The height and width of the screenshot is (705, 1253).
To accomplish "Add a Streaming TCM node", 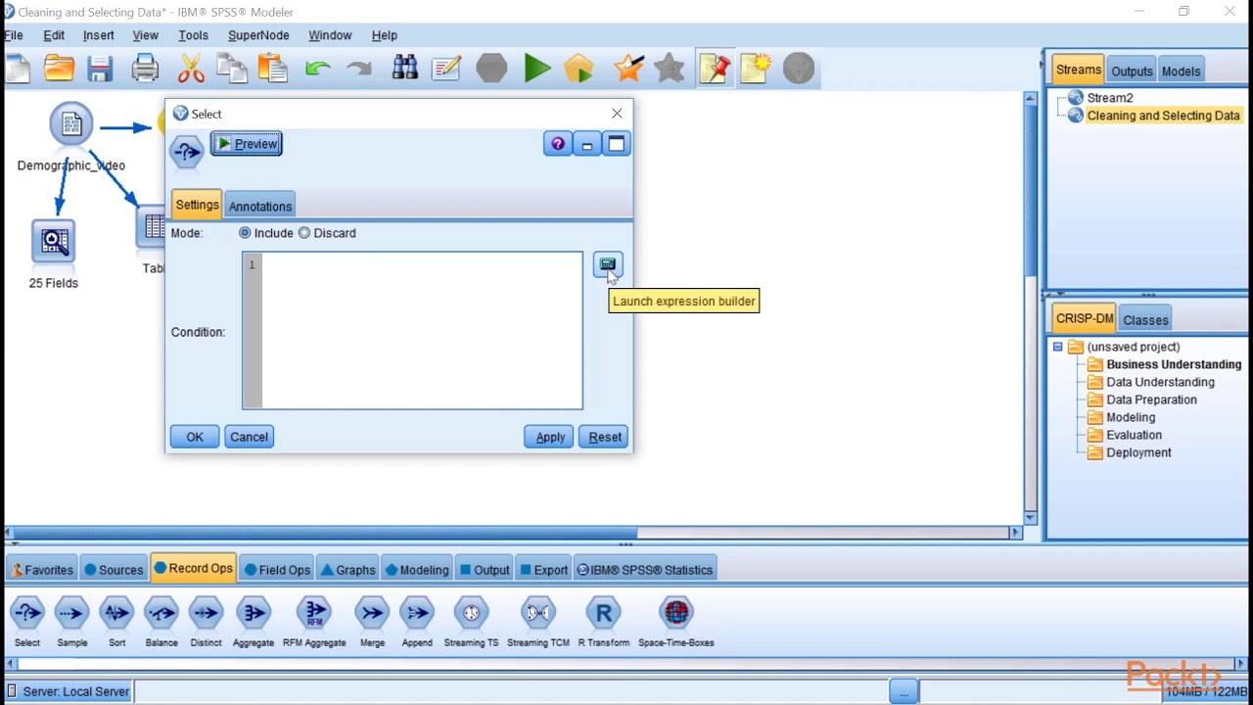I will (x=538, y=622).
